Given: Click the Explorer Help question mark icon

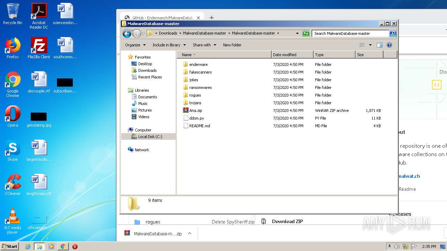Looking at the screenshot, I should (389, 45).
